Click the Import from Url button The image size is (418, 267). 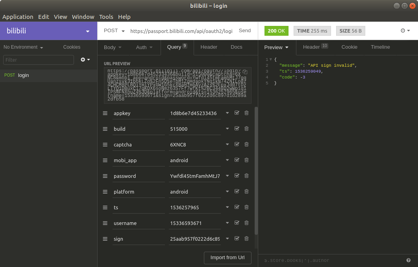point(227,258)
